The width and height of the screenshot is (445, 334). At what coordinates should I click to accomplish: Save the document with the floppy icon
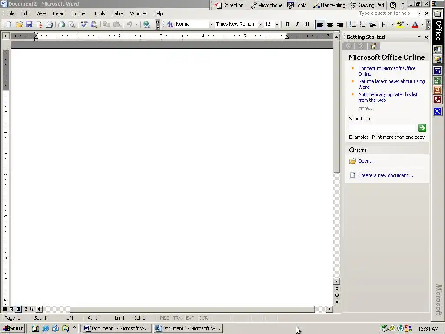tap(29, 24)
